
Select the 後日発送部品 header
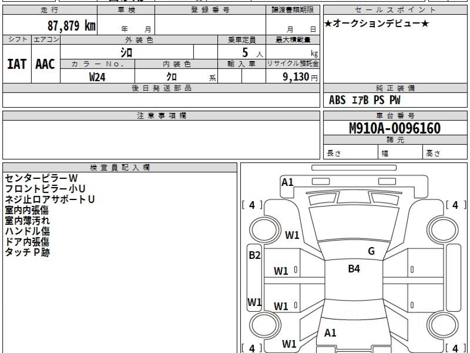pyautogui.click(x=161, y=88)
